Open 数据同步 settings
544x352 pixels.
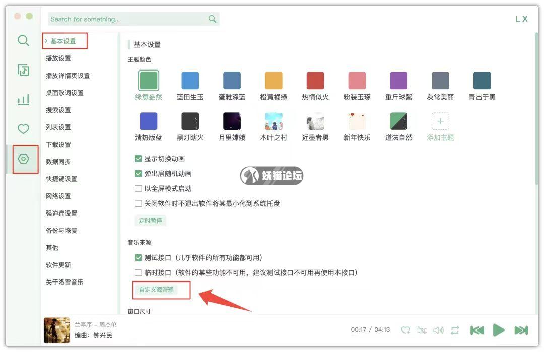pyautogui.click(x=58, y=162)
